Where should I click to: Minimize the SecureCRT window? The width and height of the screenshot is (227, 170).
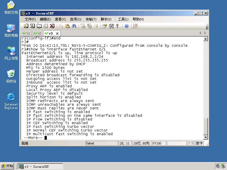196,13
